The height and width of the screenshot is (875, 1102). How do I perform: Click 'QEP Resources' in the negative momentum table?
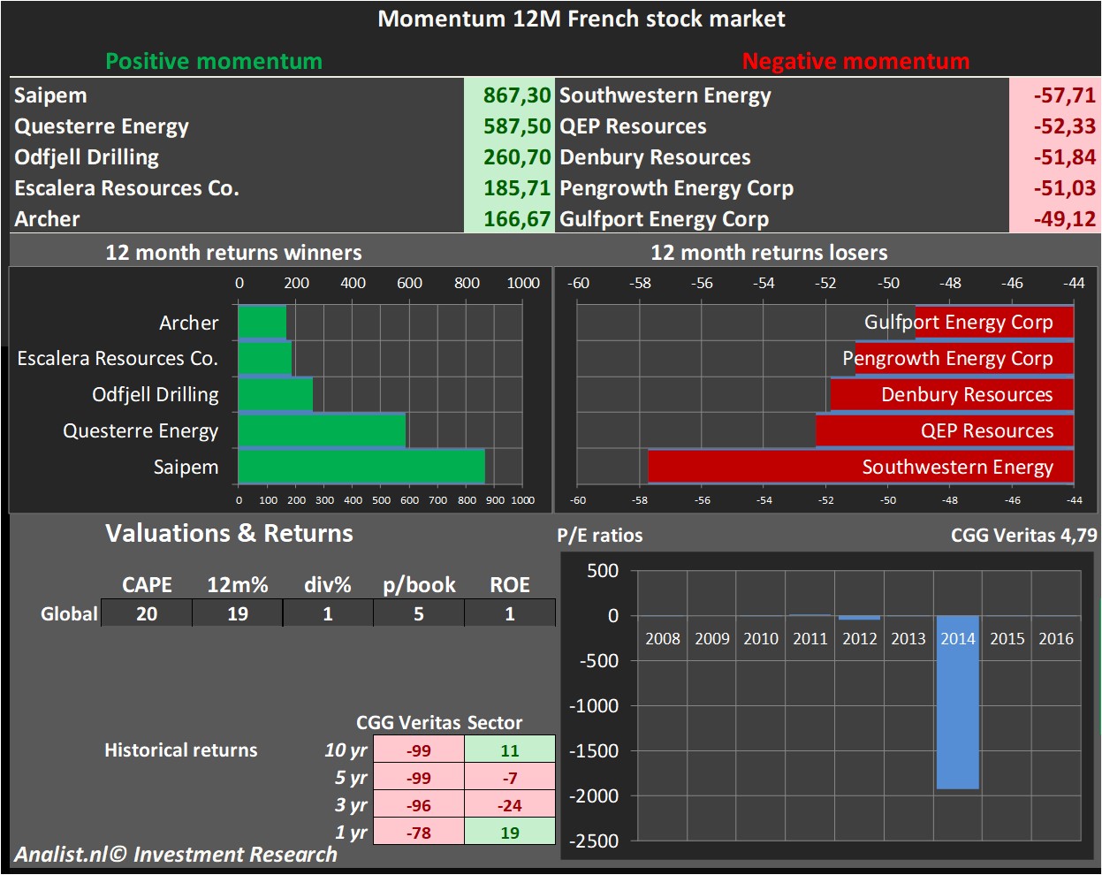(x=633, y=126)
